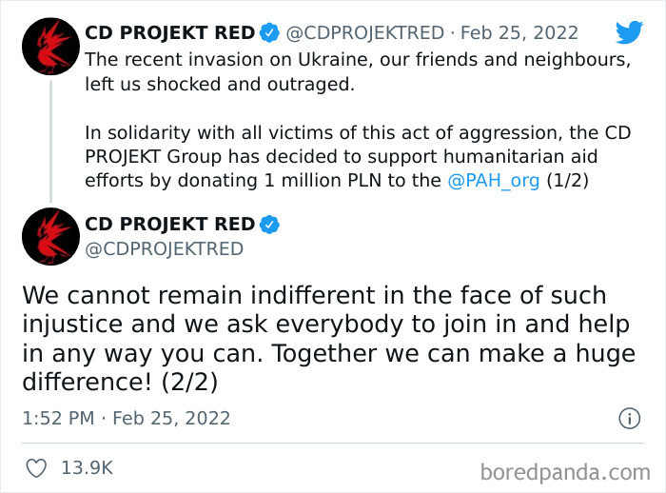Open the tweet info circle icon
This screenshot has width=666, height=493.
(629, 418)
